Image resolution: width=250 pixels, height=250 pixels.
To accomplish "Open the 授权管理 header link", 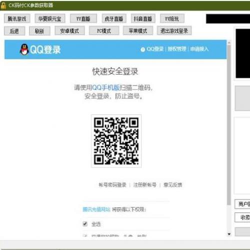I will tap(177, 49).
